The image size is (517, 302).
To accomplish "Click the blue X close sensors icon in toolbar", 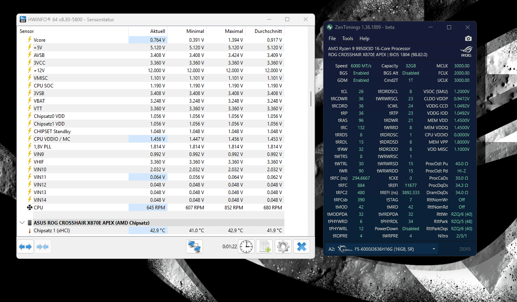I will [301, 247].
